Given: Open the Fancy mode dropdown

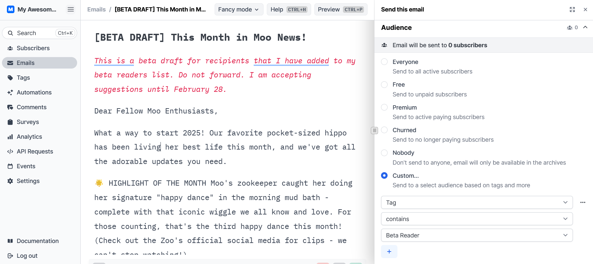Looking at the screenshot, I should pos(238,10).
